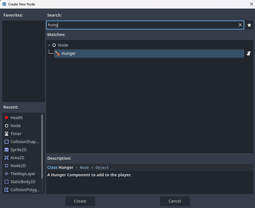The width and height of the screenshot is (255, 208).
Task: Click the script icon next to Hunger
Action: 249,54
